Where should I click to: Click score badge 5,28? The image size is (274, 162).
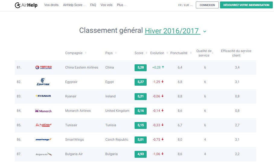coord(141,68)
